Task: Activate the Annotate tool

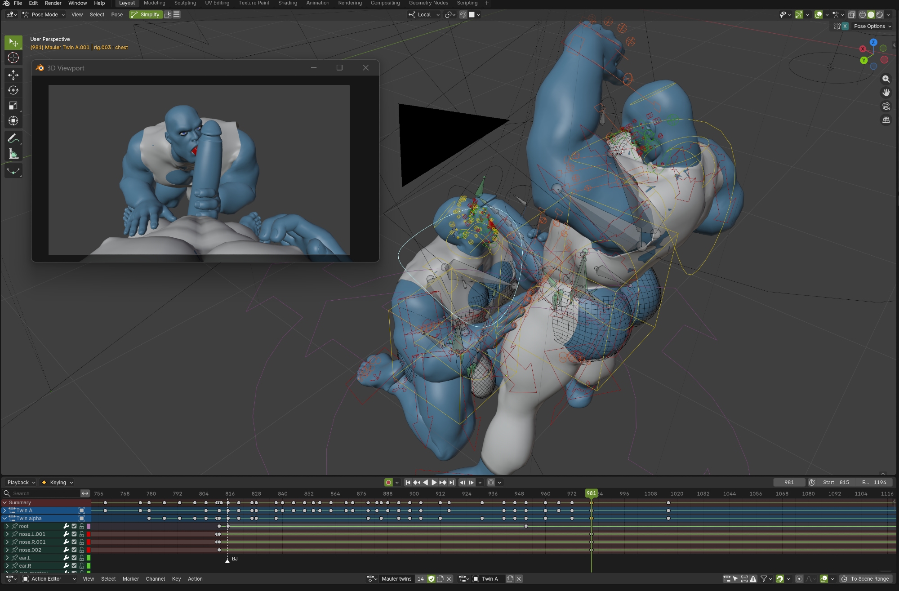Action: pyautogui.click(x=13, y=138)
